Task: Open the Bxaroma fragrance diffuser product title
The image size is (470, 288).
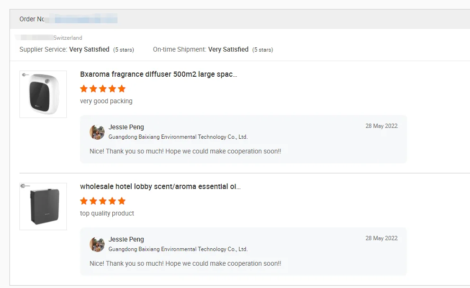Action: pyautogui.click(x=158, y=74)
